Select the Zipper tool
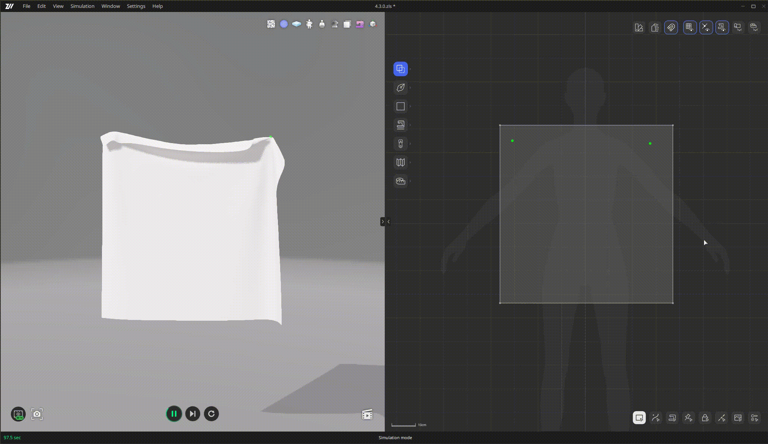This screenshot has width=768, height=444. coord(400,143)
